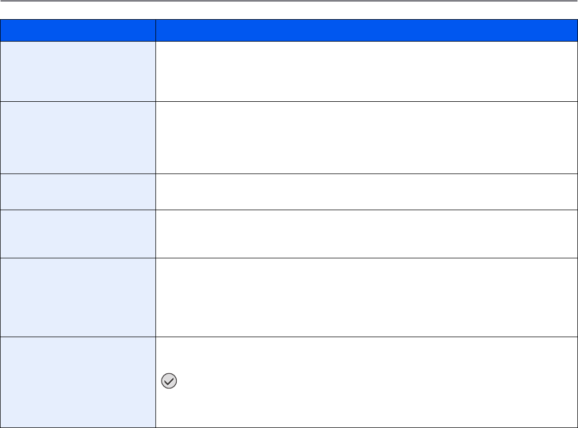Select the blue header's wide right cell
578x428 pixels.
(366, 31)
